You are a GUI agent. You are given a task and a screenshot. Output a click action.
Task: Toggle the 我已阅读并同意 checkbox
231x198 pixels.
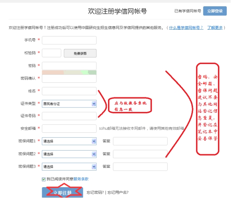[x=44, y=179]
